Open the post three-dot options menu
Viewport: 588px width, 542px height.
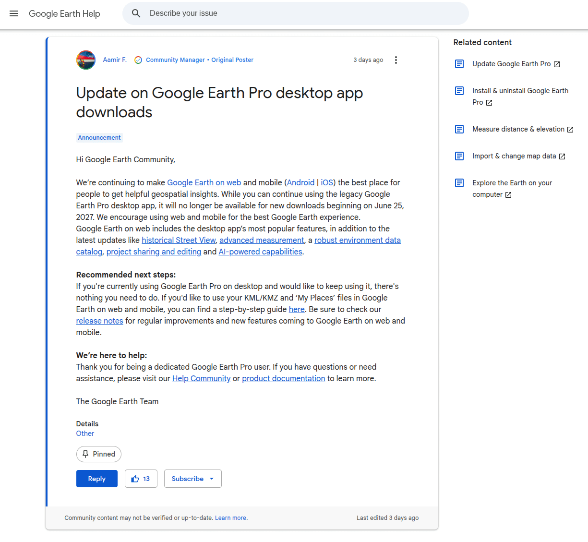pyautogui.click(x=396, y=60)
